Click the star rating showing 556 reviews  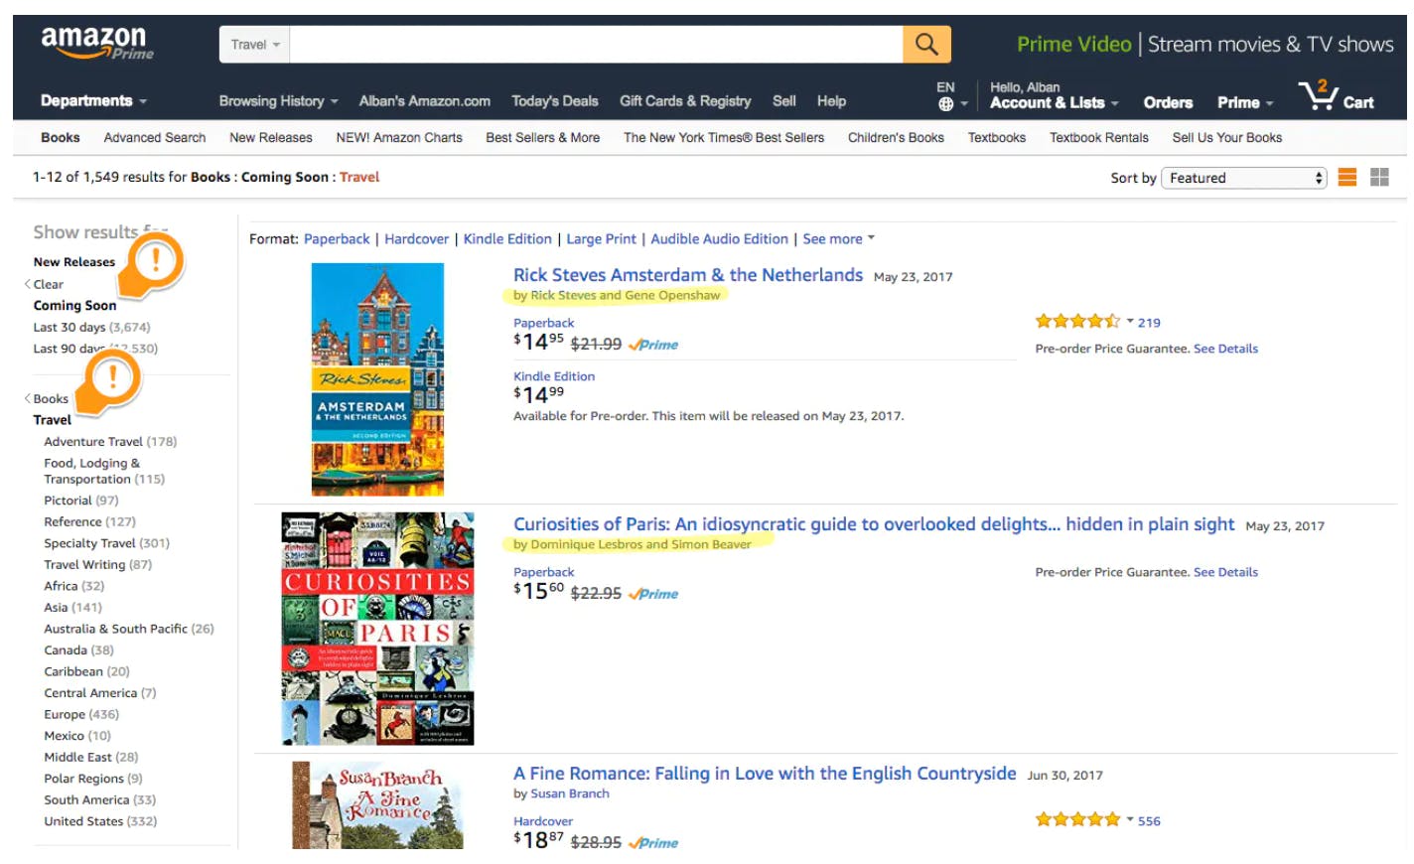(1077, 819)
